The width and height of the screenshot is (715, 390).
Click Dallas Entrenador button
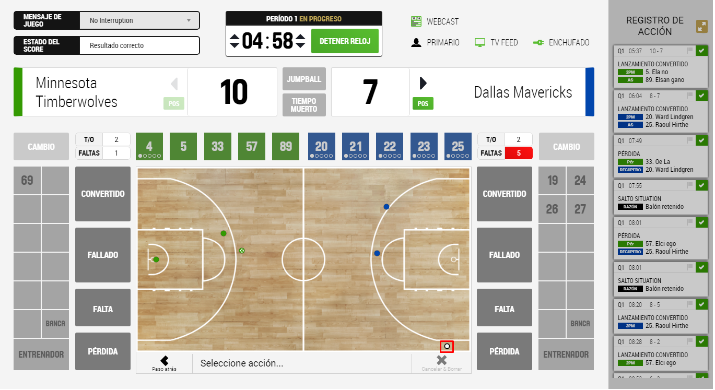[x=566, y=354]
